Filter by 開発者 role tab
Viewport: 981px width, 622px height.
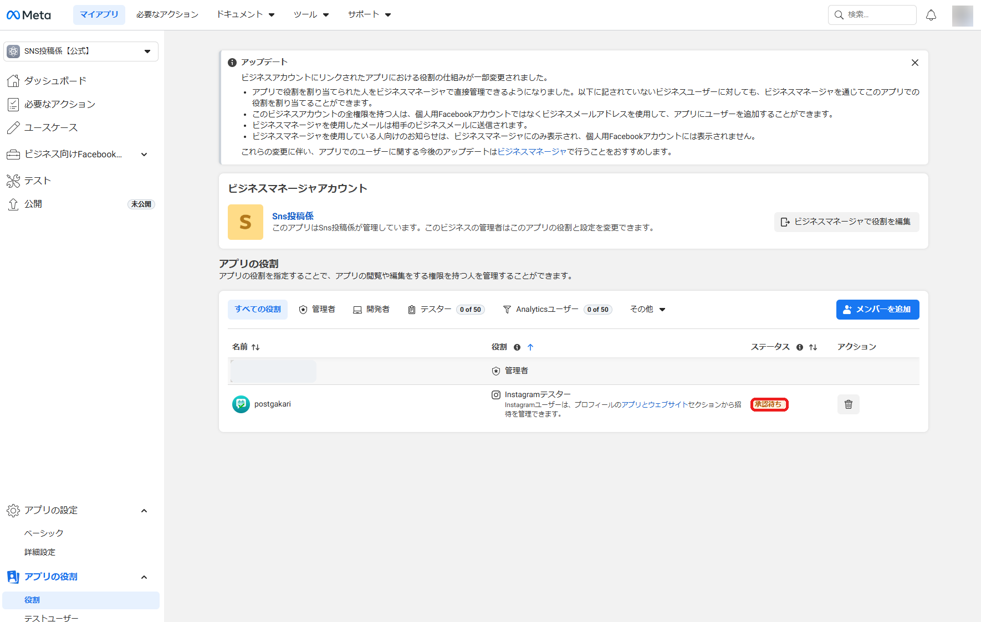[x=371, y=310]
